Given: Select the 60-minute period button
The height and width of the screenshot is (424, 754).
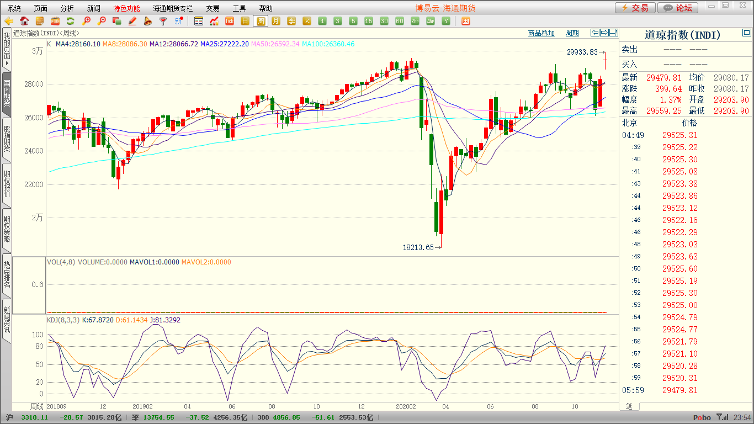Looking at the screenshot, I should tap(400, 21).
